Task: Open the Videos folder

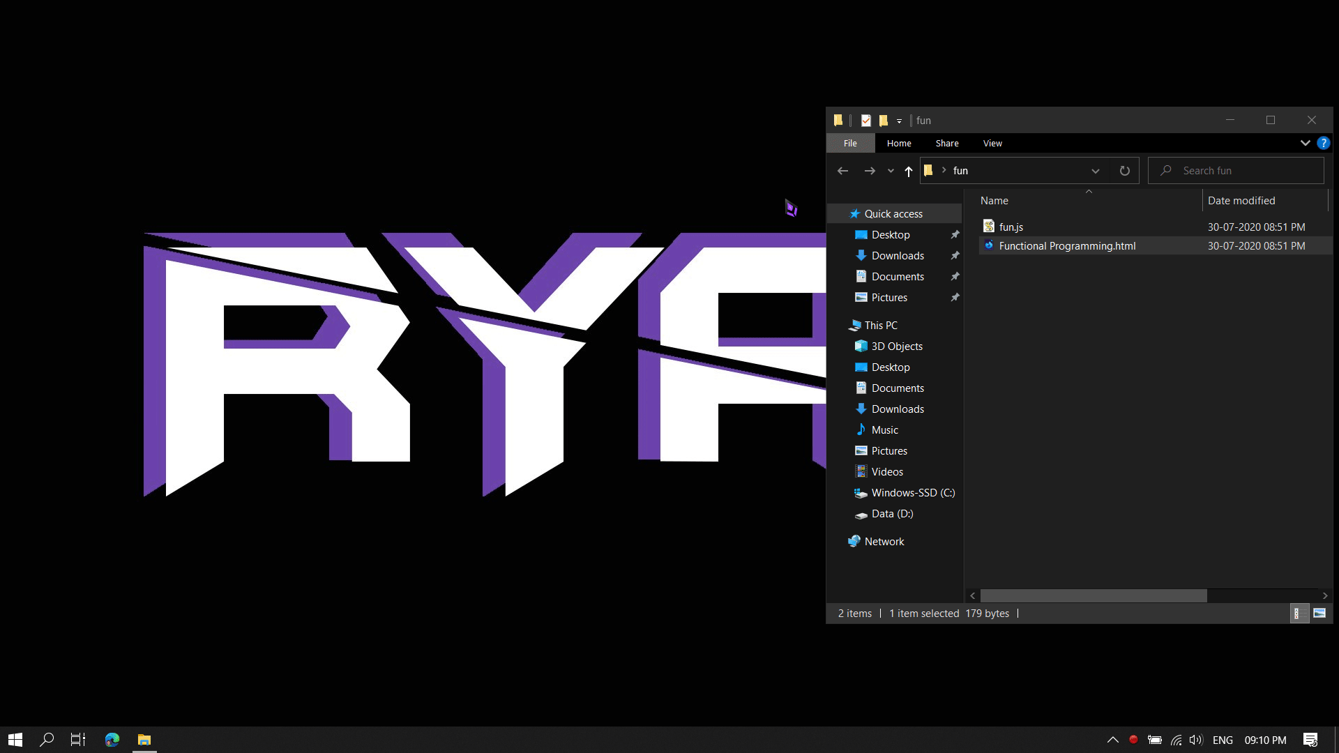Action: [887, 472]
